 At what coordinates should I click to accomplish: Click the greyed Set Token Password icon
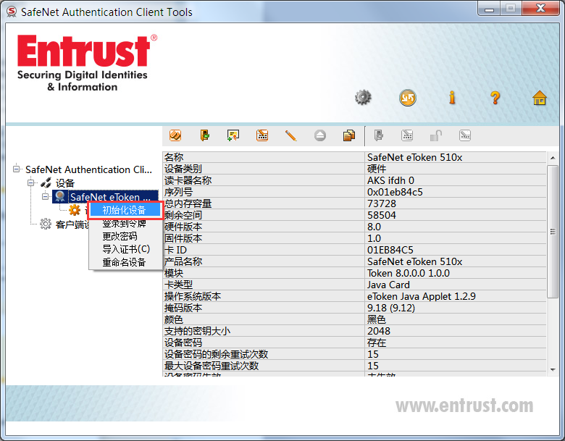coord(465,135)
